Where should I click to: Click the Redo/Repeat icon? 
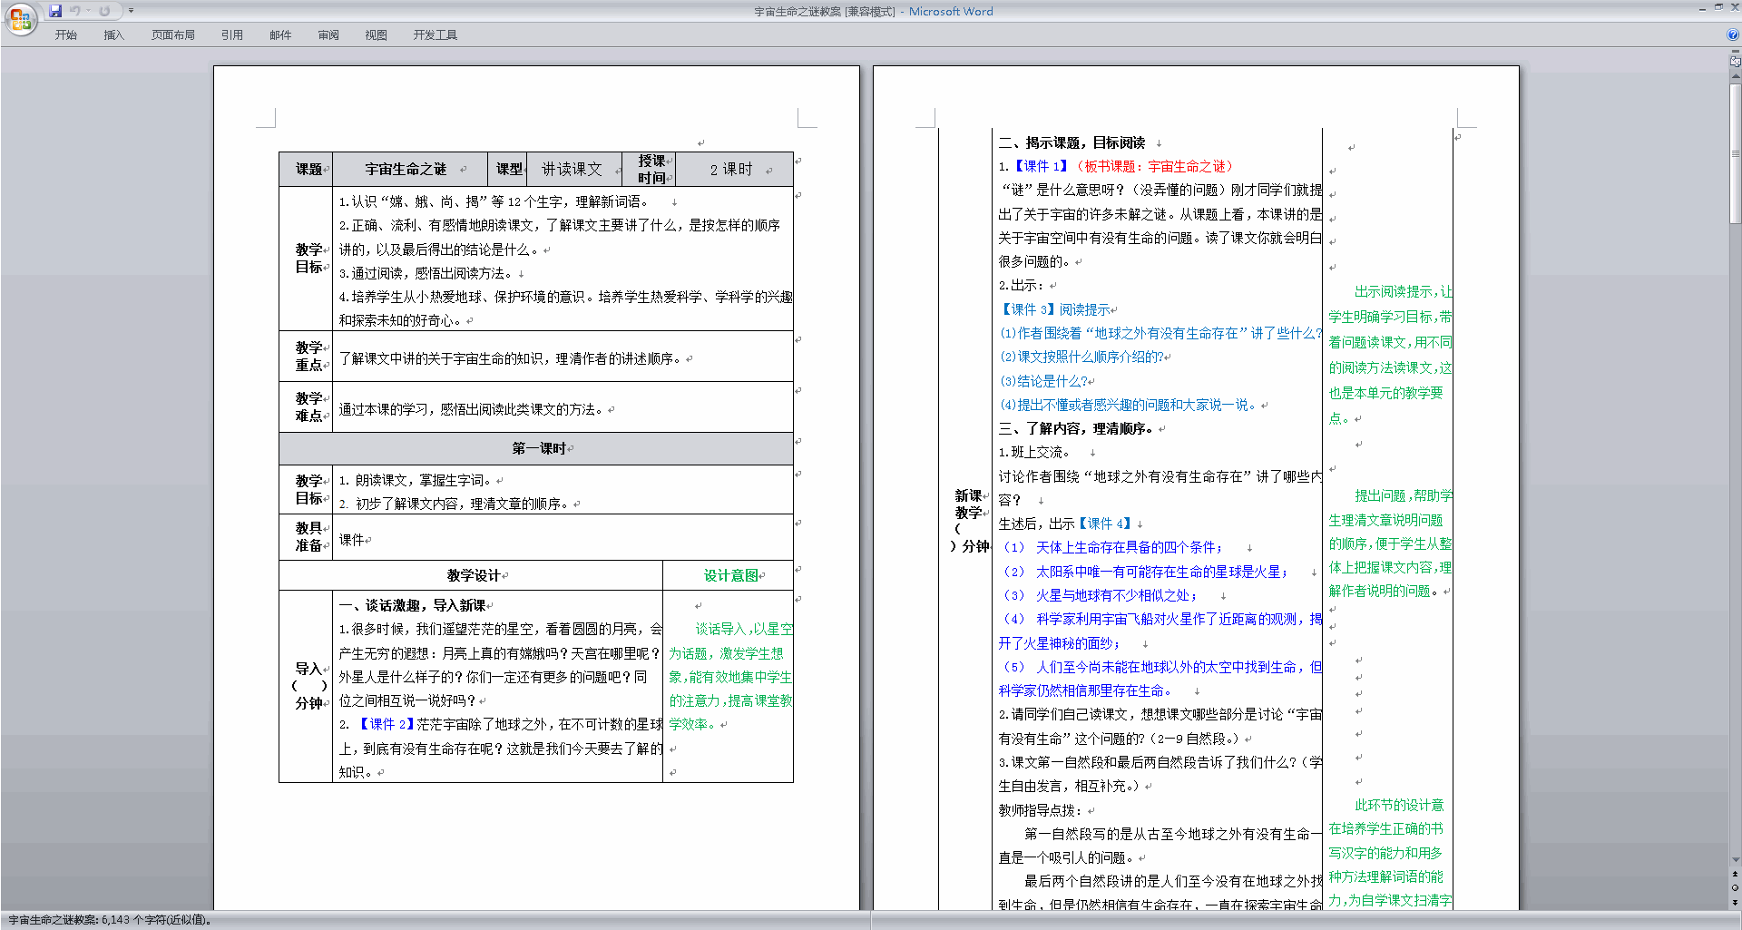coord(104,11)
